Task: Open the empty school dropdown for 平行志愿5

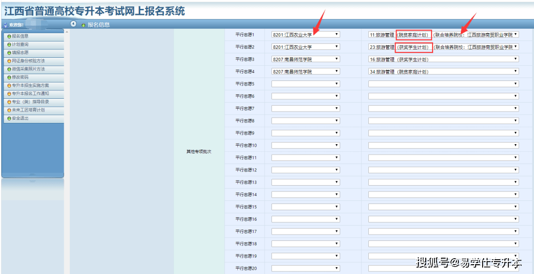Action: pos(306,84)
